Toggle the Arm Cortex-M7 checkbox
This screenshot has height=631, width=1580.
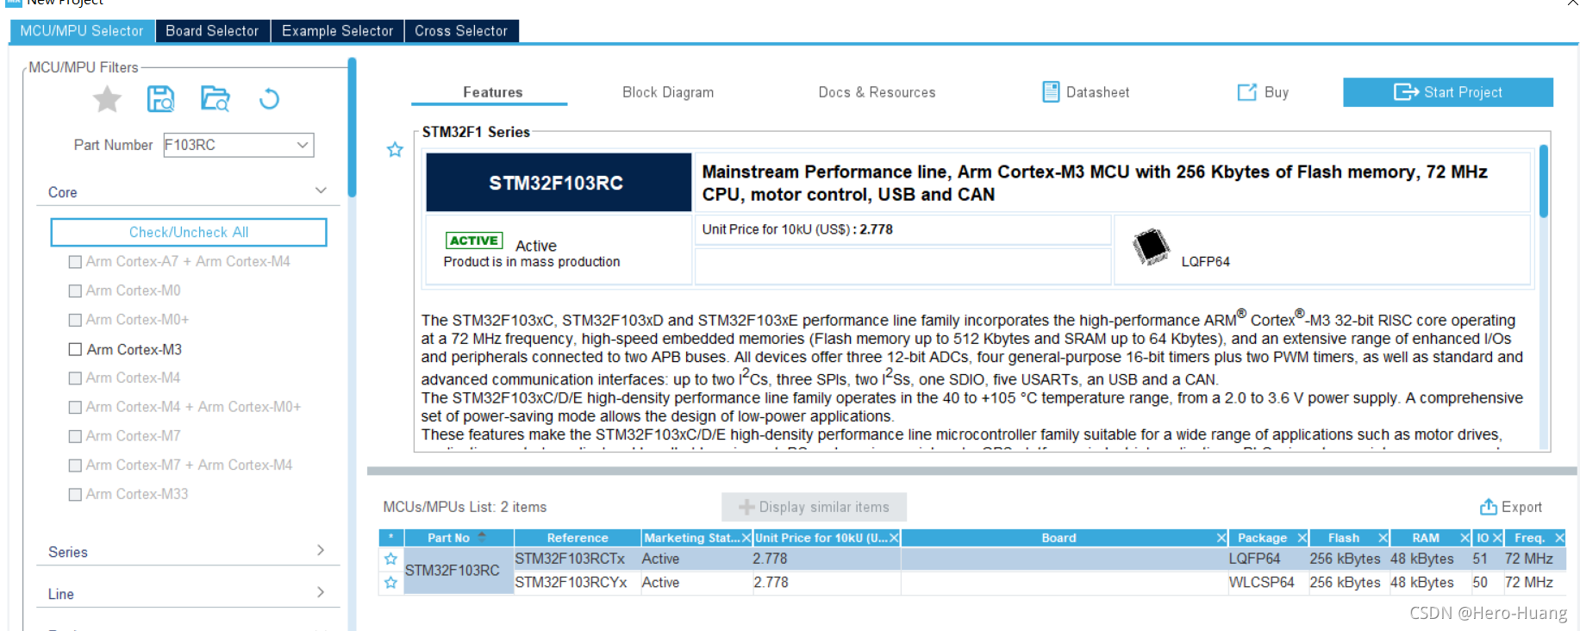click(x=75, y=436)
